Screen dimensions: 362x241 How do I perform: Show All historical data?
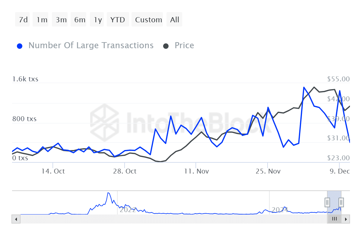[x=175, y=20]
